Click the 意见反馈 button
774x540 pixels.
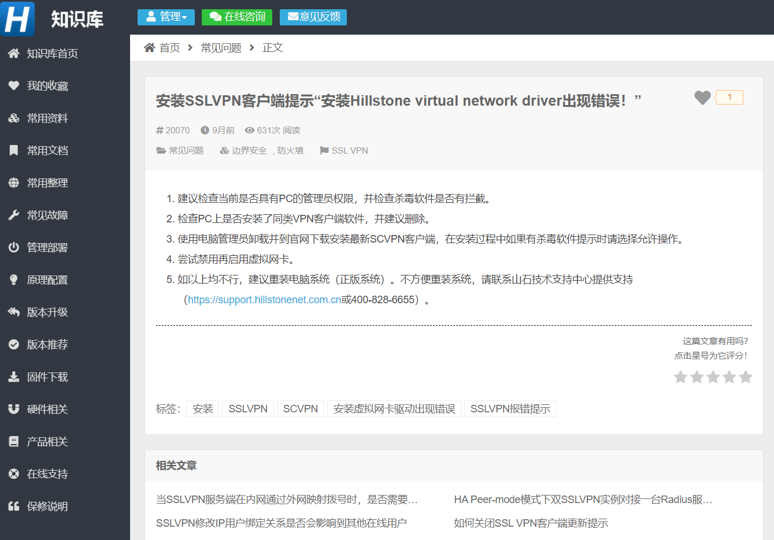pos(313,17)
